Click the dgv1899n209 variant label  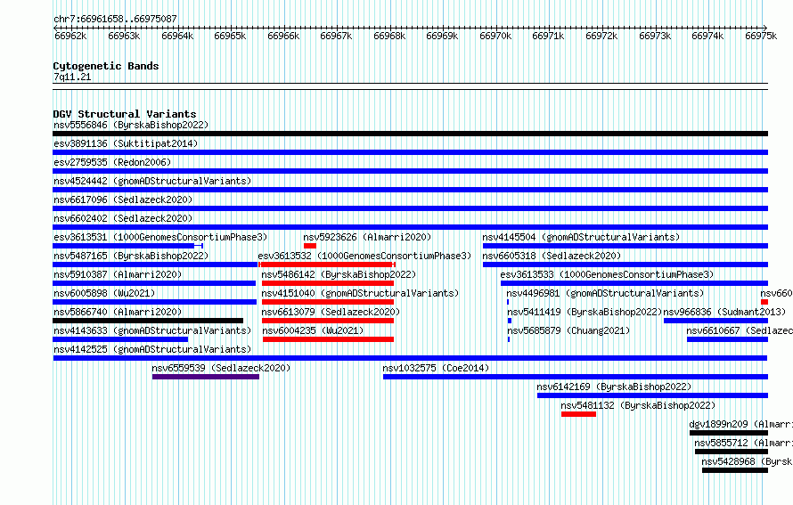click(741, 424)
